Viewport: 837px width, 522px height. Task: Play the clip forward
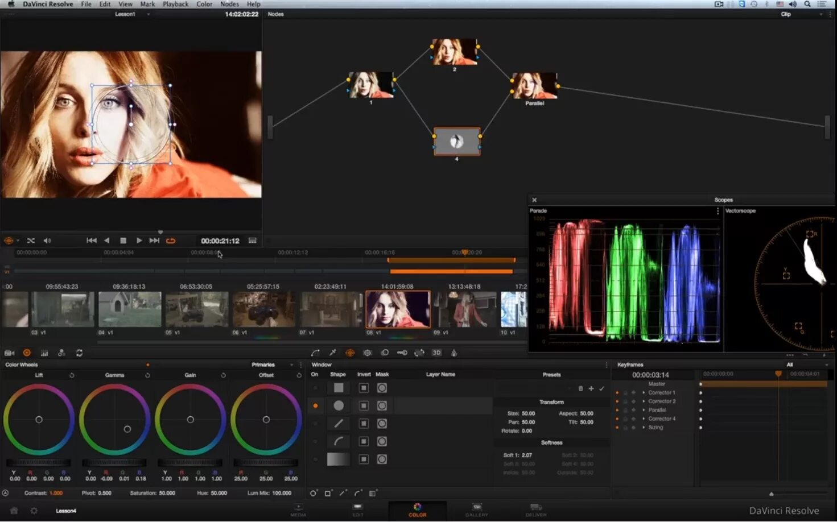[x=139, y=241]
